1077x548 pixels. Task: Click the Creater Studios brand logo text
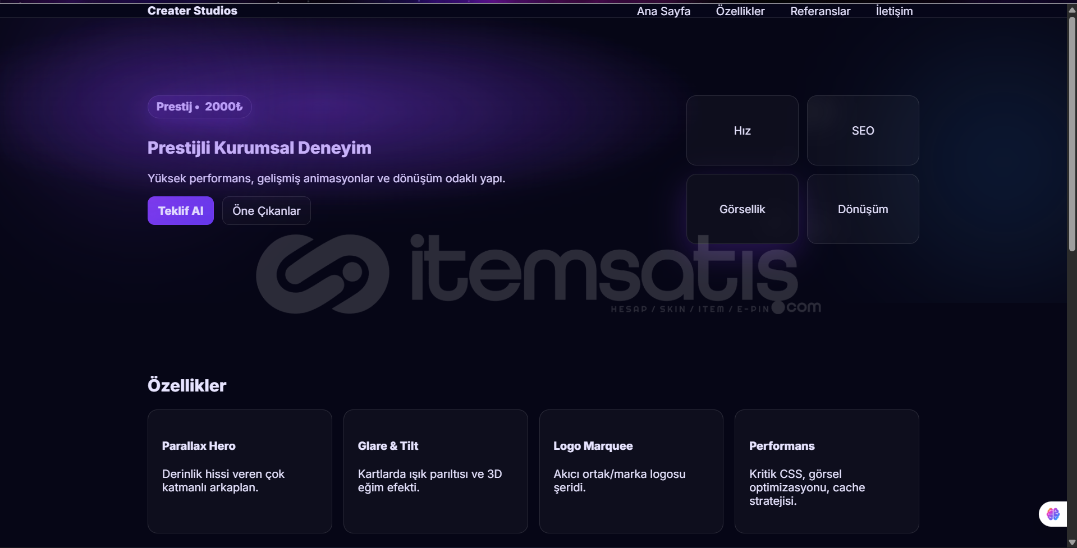click(x=192, y=11)
